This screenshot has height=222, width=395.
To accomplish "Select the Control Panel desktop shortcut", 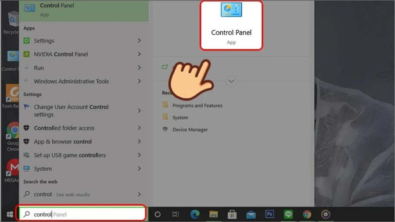I will point(11,61).
